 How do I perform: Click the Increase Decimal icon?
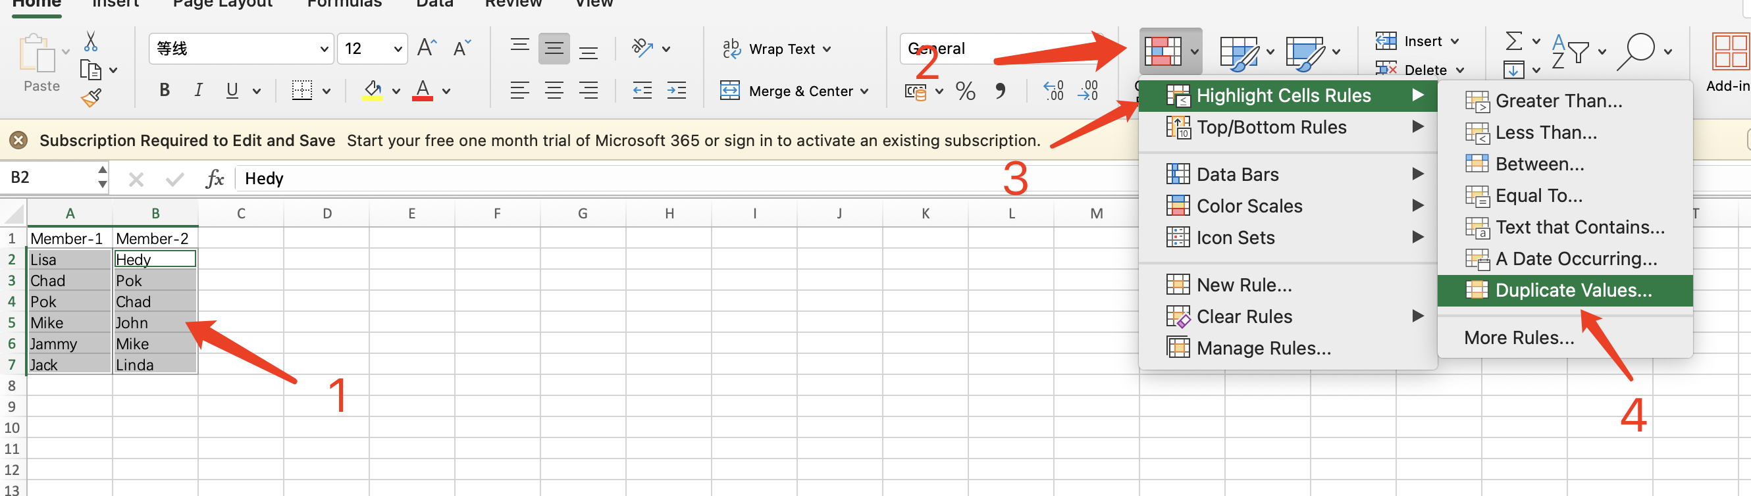(1054, 90)
